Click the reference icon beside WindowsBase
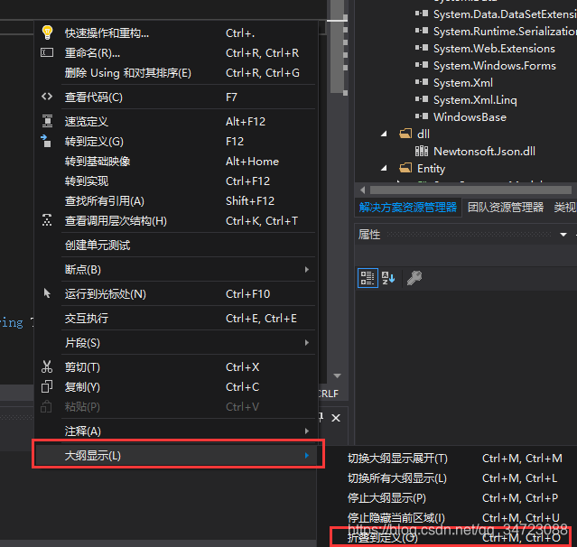Viewport: 577px width, 547px height. click(x=422, y=116)
